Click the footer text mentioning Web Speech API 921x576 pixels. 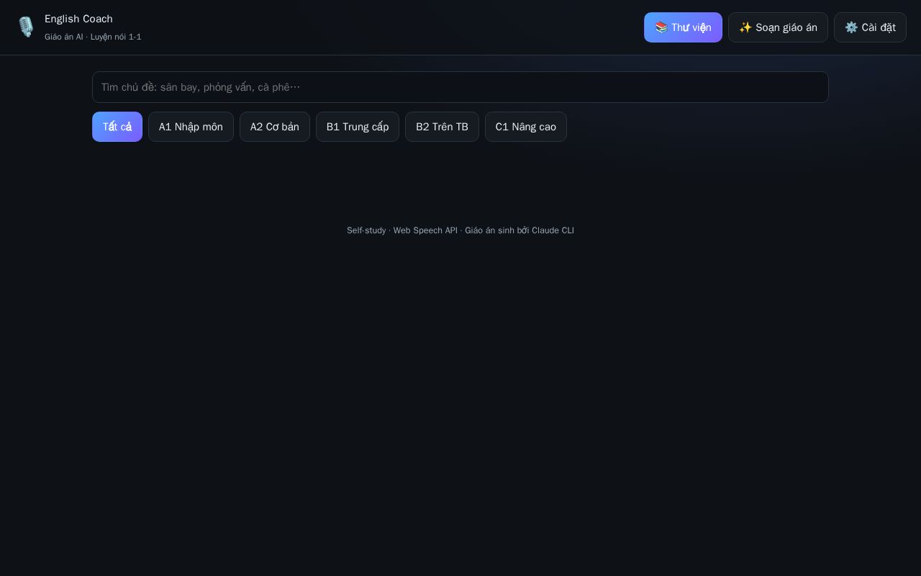coord(460,230)
